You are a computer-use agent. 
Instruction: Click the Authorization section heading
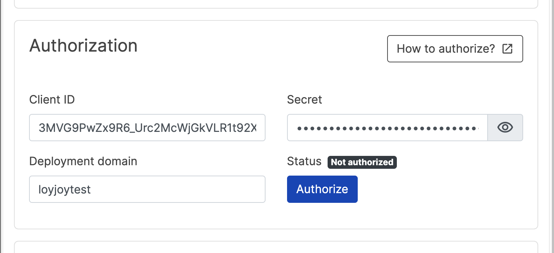pos(83,46)
